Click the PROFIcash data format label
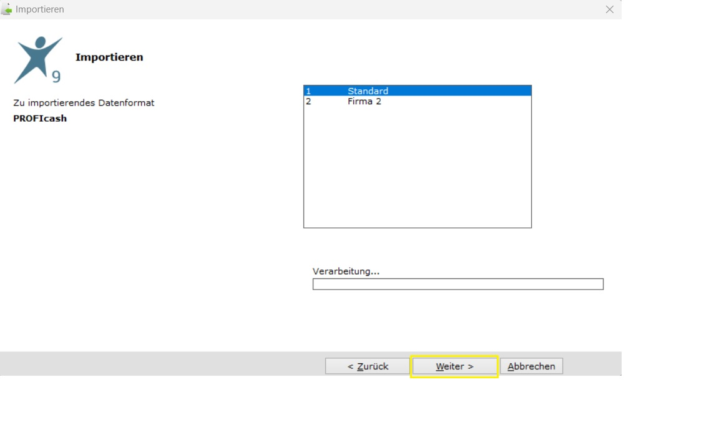The height and width of the screenshot is (445, 719). click(40, 119)
